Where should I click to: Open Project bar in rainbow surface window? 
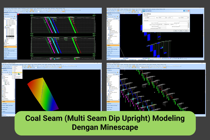(8, 106)
